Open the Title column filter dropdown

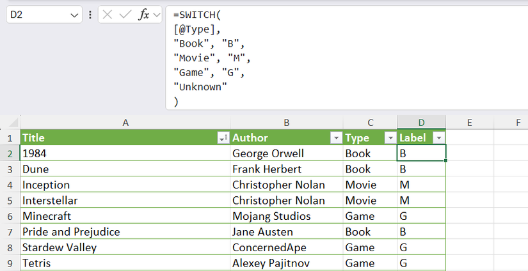pos(223,138)
